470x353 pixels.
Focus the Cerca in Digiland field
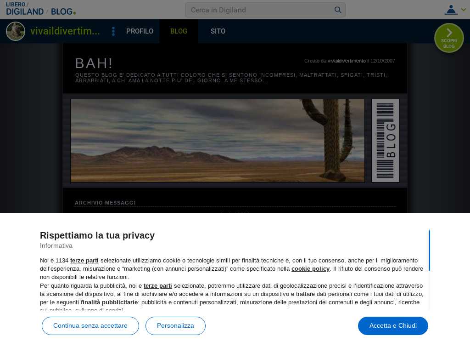[260, 10]
